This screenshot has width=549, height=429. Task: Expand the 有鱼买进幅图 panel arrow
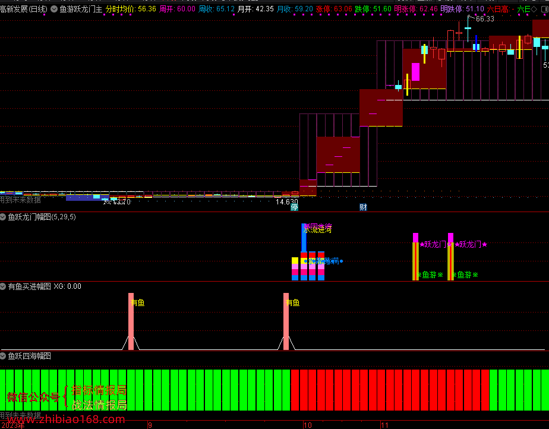3,286
